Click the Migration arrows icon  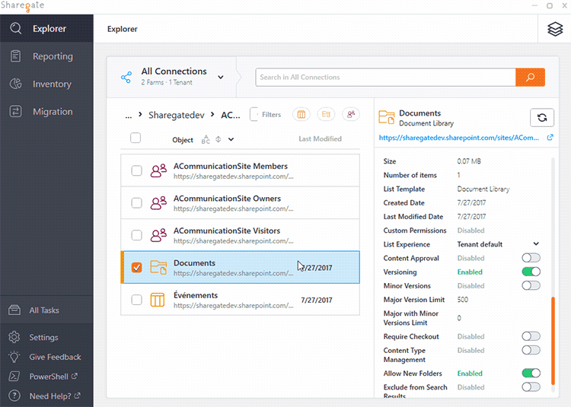tap(15, 111)
